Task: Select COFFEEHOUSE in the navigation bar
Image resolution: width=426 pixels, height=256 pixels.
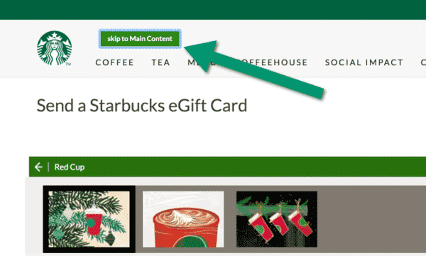Action: tap(273, 62)
